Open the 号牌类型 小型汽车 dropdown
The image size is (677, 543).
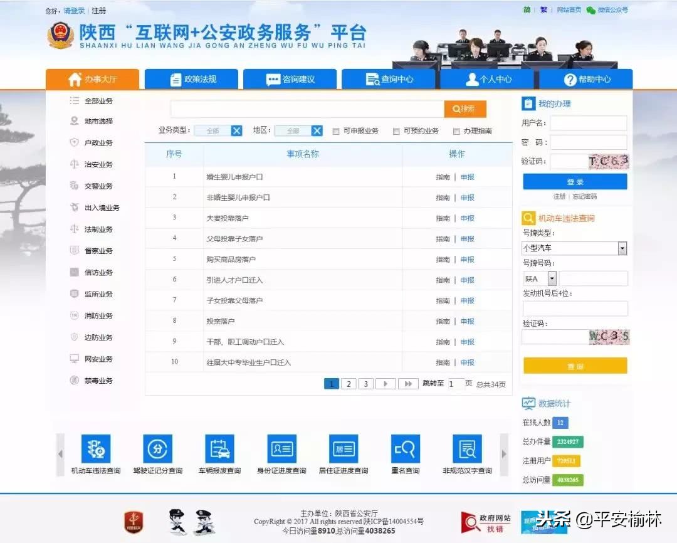pos(574,248)
